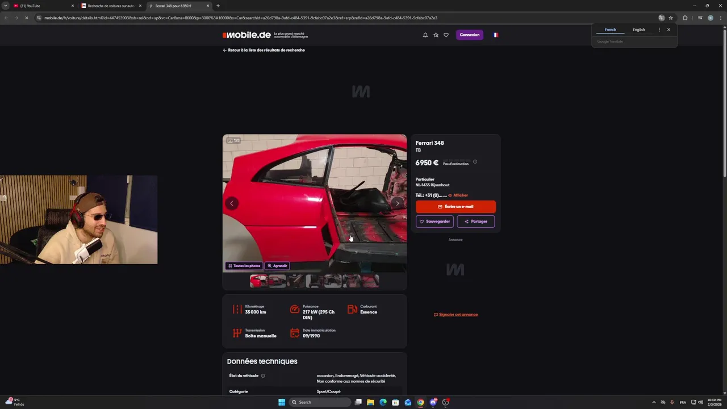
Task: Return to search results list link
Action: (x=264, y=50)
